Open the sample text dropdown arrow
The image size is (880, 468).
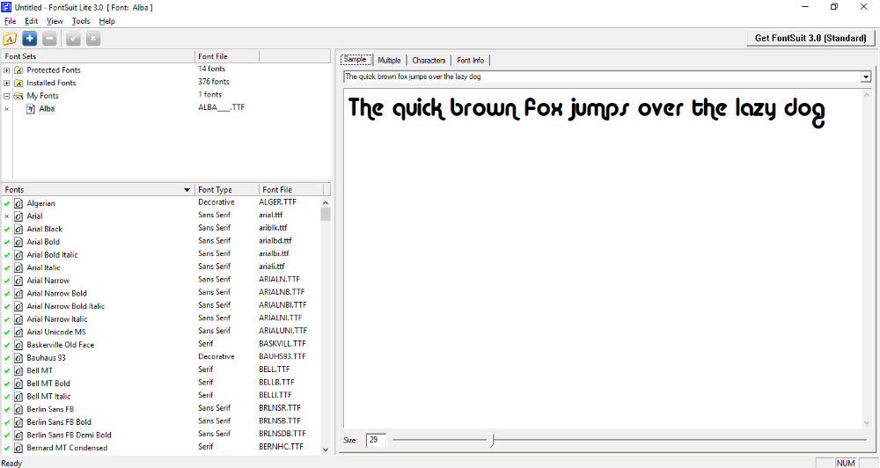point(865,77)
